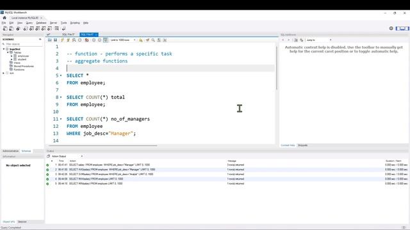Viewport: 410px width, 230px height.
Task: Execute current statement under cursor icon
Action: pyautogui.click(x=69, y=40)
